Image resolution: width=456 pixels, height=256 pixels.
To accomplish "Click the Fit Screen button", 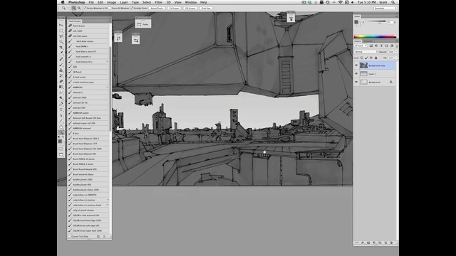I will 174,8.
